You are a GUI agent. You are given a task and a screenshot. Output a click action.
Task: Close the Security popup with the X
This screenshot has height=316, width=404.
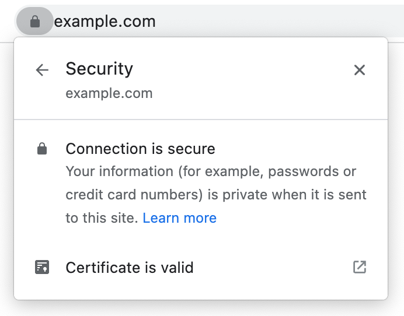pyautogui.click(x=360, y=71)
